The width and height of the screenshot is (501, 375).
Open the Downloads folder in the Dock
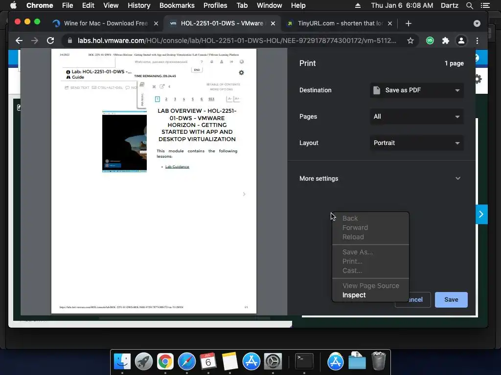(x=357, y=361)
